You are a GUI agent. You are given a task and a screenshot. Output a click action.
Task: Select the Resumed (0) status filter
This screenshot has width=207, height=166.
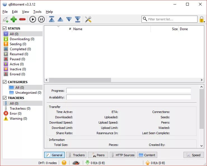click(23, 54)
